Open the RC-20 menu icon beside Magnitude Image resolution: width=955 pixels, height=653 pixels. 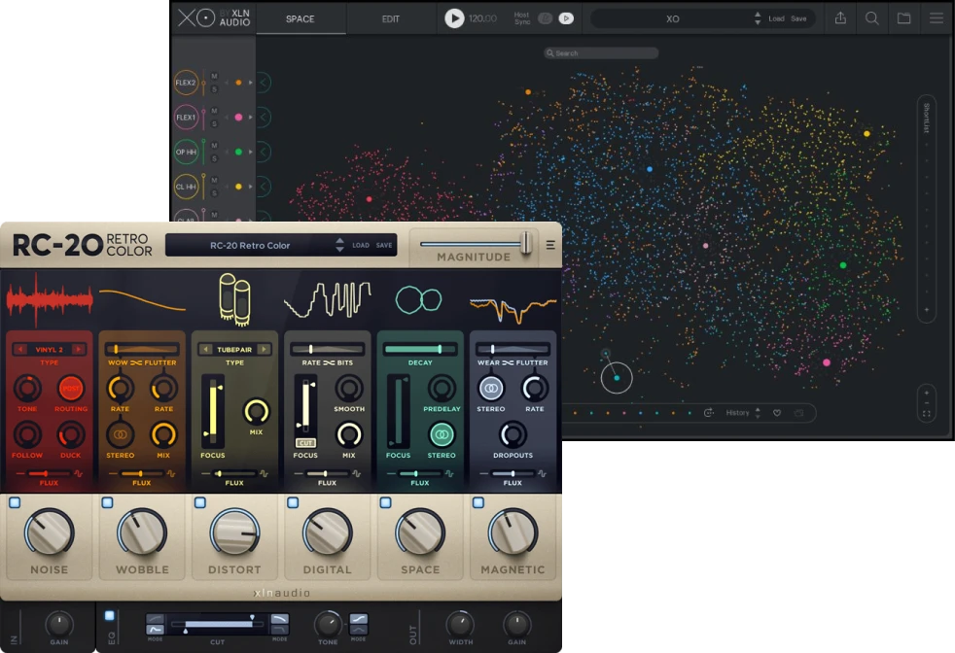(x=550, y=246)
